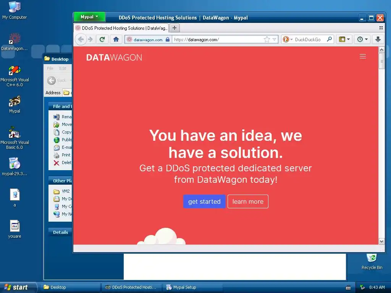The width and height of the screenshot is (391, 293).
Task: Click the get started button
Action: click(204, 201)
